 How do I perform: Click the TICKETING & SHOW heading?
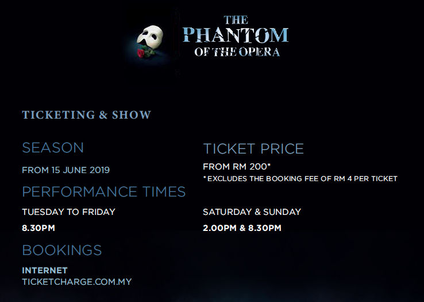pyautogui.click(x=87, y=115)
